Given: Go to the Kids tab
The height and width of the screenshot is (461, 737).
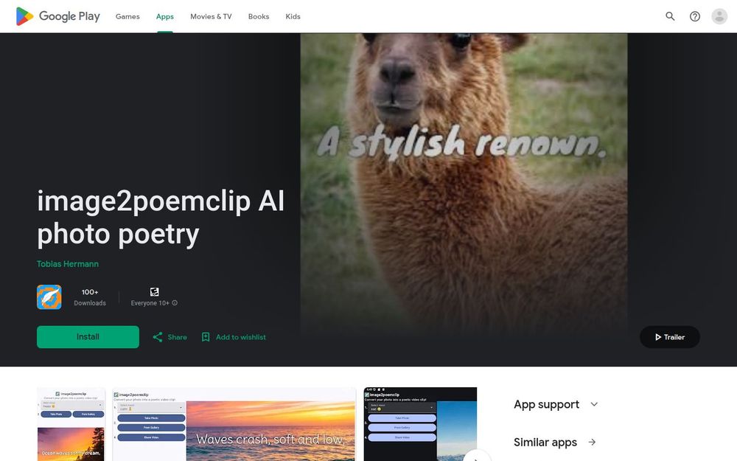Looking at the screenshot, I should (x=293, y=16).
